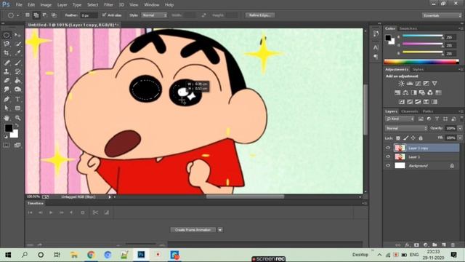Image resolution: width=465 pixels, height=262 pixels.
Task: Open the Layer menu
Action: (x=62, y=5)
